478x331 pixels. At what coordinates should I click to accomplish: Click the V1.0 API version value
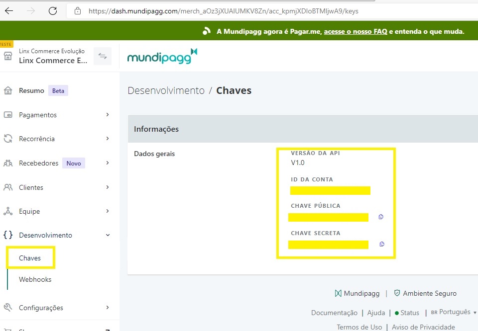[x=298, y=163]
